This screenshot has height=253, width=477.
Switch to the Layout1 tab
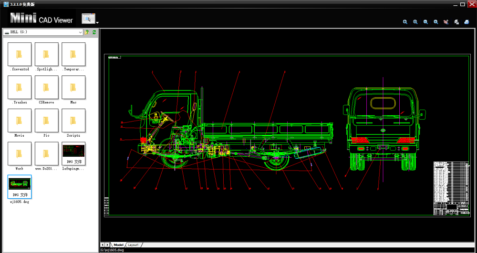tap(133, 244)
